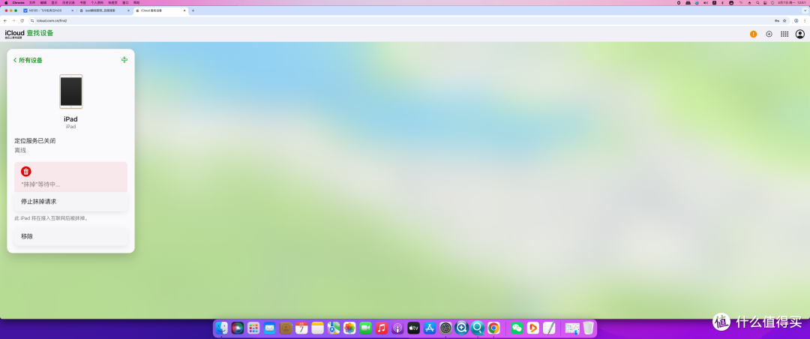Close the iCloud 查找设备 tab
This screenshot has height=339, width=810.
pos(184,10)
